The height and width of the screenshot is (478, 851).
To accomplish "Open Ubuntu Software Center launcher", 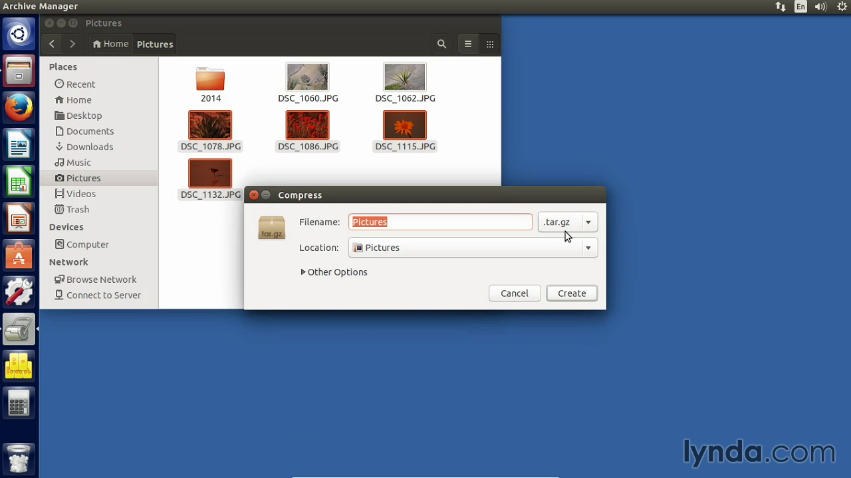I will point(19,255).
